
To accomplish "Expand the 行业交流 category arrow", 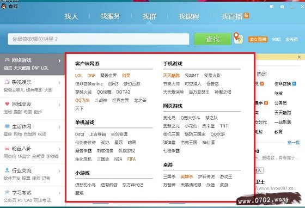I will [x=59, y=171].
